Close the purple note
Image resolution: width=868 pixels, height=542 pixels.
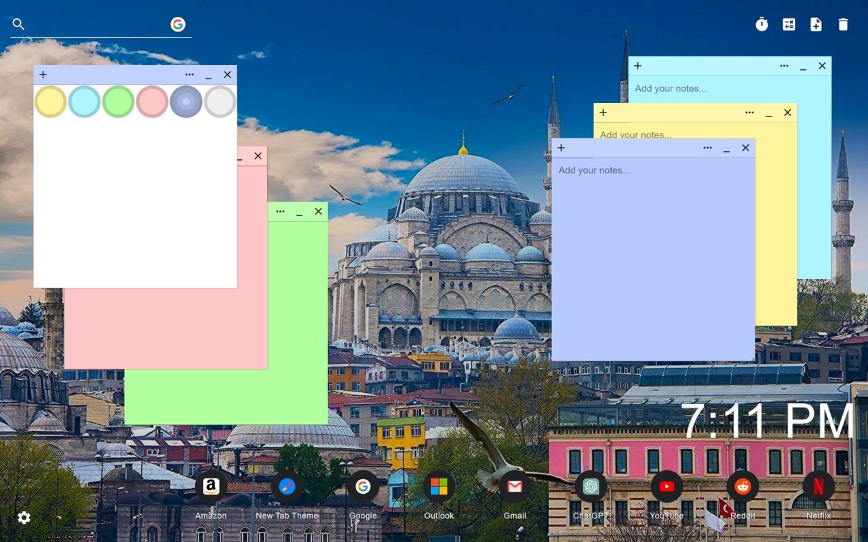tap(745, 148)
